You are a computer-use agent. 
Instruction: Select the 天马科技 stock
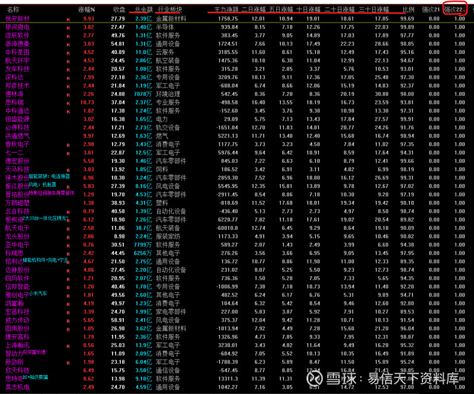point(18,169)
